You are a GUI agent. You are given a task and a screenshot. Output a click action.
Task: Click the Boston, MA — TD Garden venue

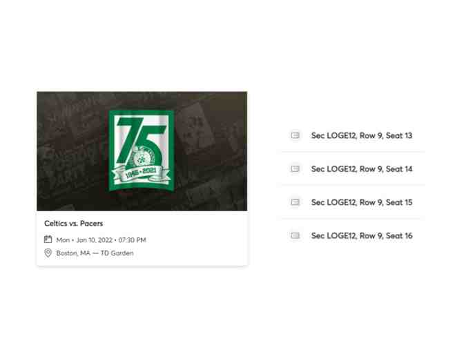tap(95, 253)
